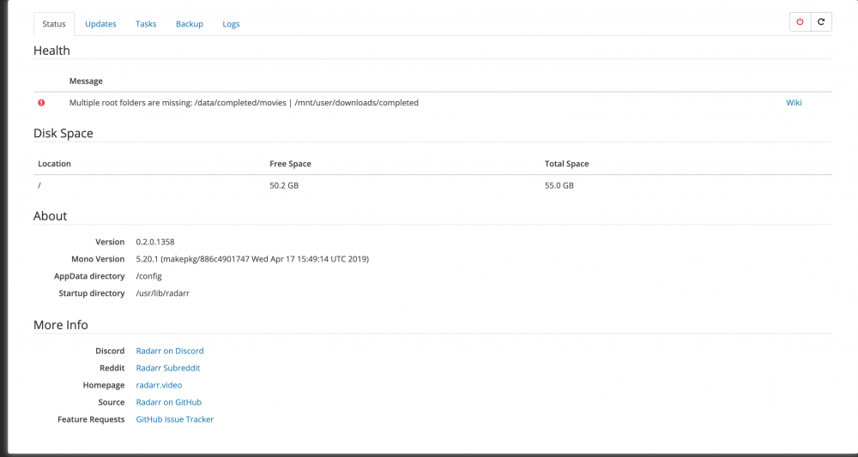The width and height of the screenshot is (858, 457).
Task: Open the Wiki link for the health warning
Action: coord(794,103)
